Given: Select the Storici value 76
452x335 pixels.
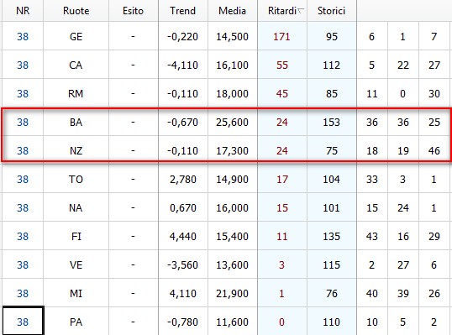Looking at the screenshot, I should [332, 293].
